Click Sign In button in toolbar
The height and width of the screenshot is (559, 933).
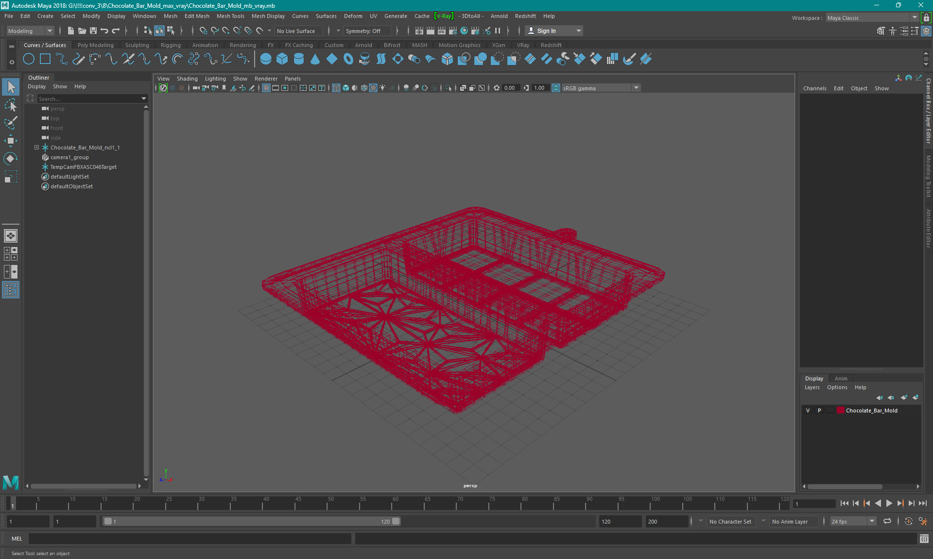(x=546, y=31)
